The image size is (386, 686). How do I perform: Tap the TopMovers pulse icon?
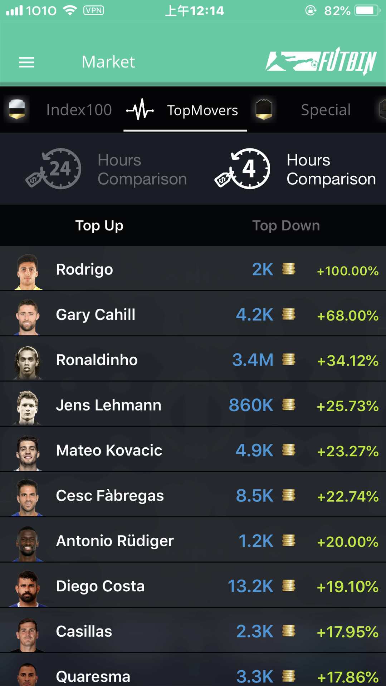pyautogui.click(x=140, y=109)
